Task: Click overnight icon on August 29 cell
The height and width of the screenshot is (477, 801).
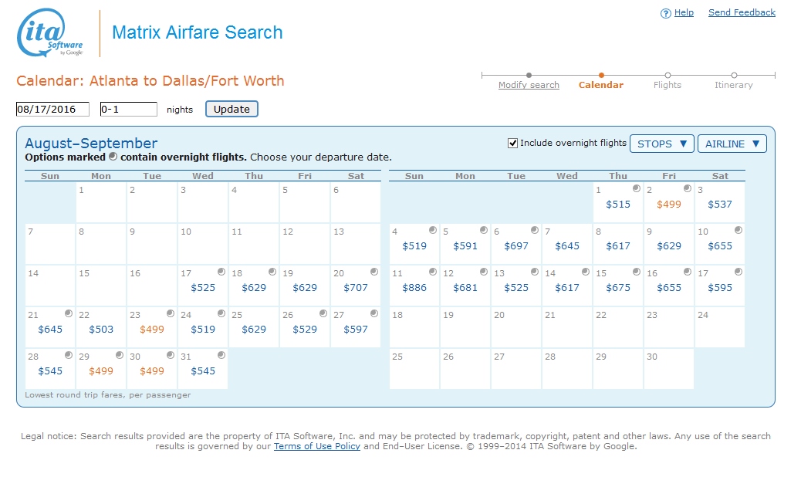Action: [x=120, y=355]
